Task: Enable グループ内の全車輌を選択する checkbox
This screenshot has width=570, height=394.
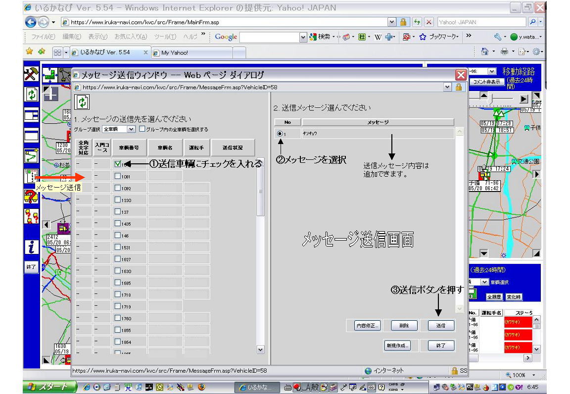Action: point(142,129)
